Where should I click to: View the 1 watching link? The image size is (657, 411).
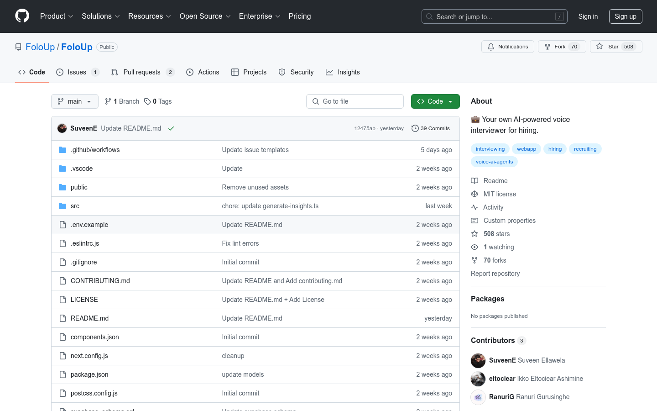[492, 247]
